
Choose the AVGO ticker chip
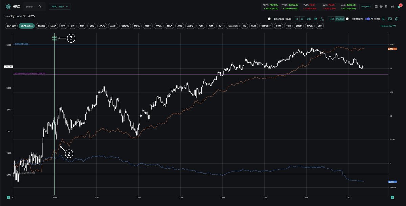tap(190, 26)
